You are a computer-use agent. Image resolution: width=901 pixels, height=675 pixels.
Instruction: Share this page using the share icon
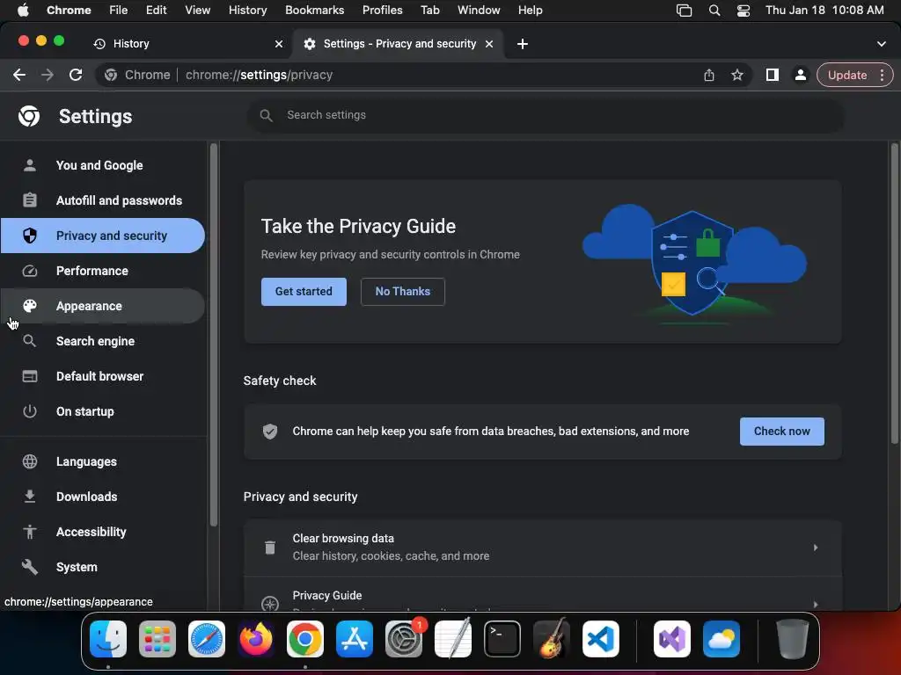coord(709,75)
